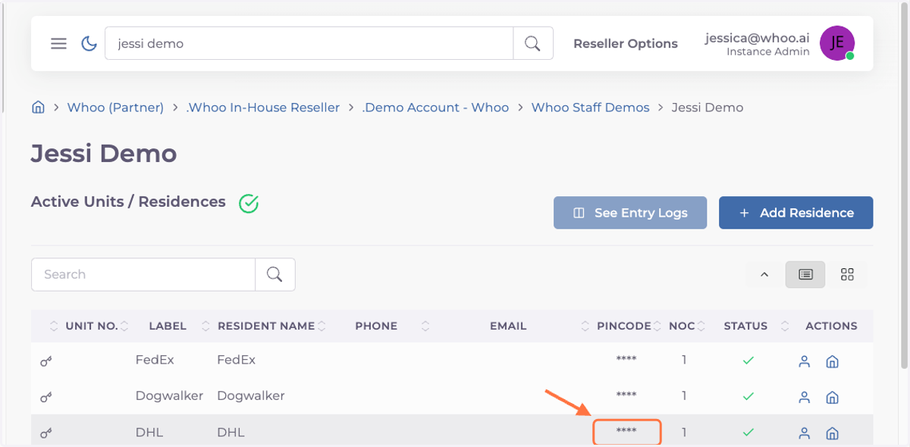Reveal DHL row pincode
910x447 pixels.
(x=626, y=432)
